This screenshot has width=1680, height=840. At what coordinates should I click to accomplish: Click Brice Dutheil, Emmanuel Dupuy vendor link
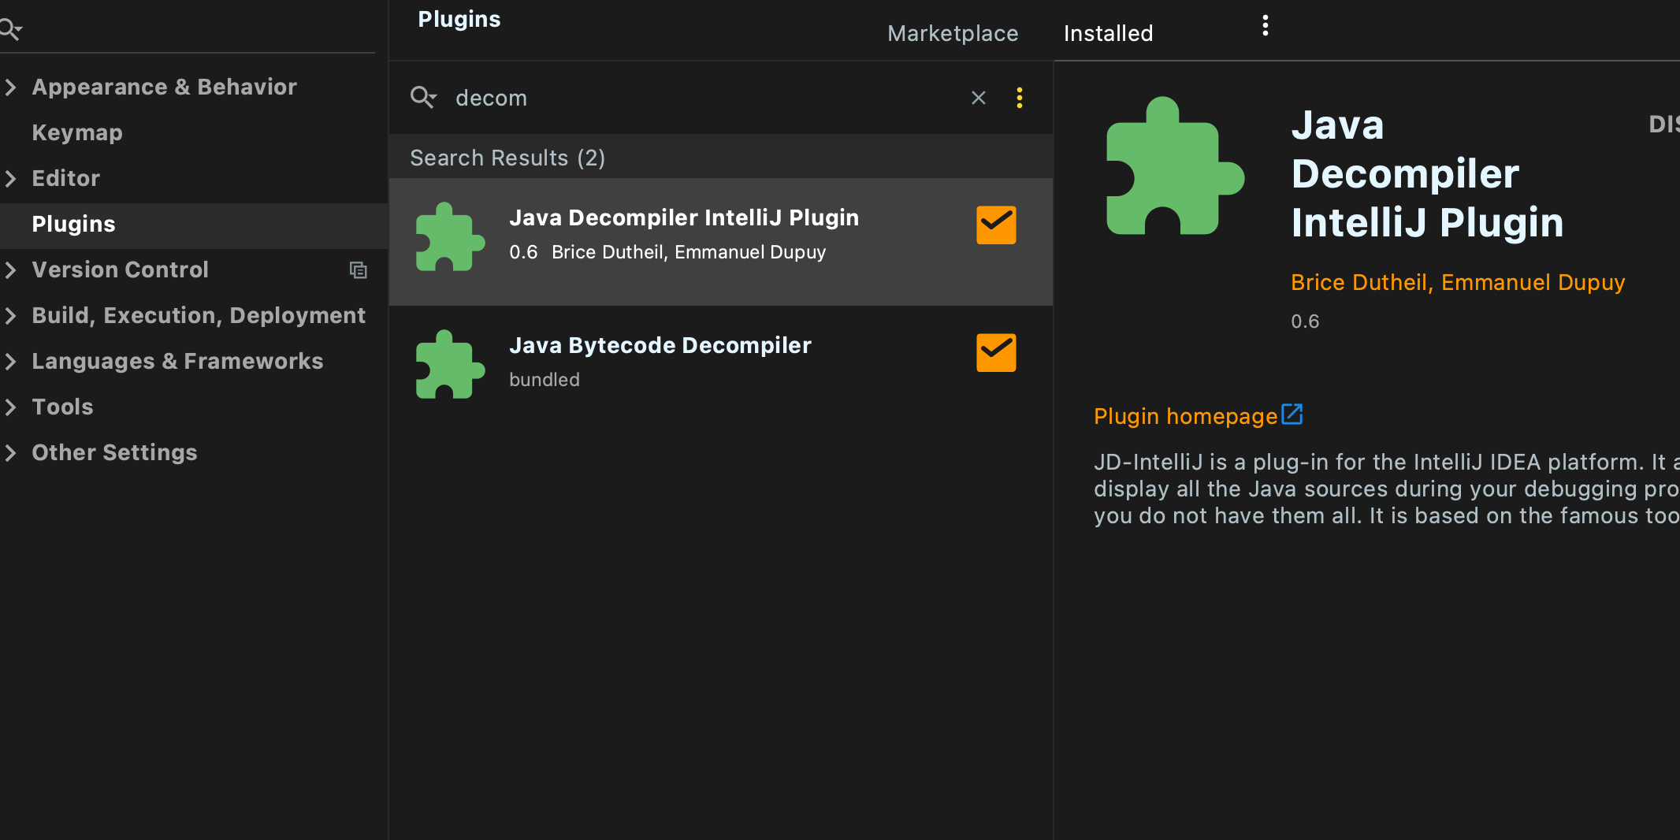pos(1458,282)
